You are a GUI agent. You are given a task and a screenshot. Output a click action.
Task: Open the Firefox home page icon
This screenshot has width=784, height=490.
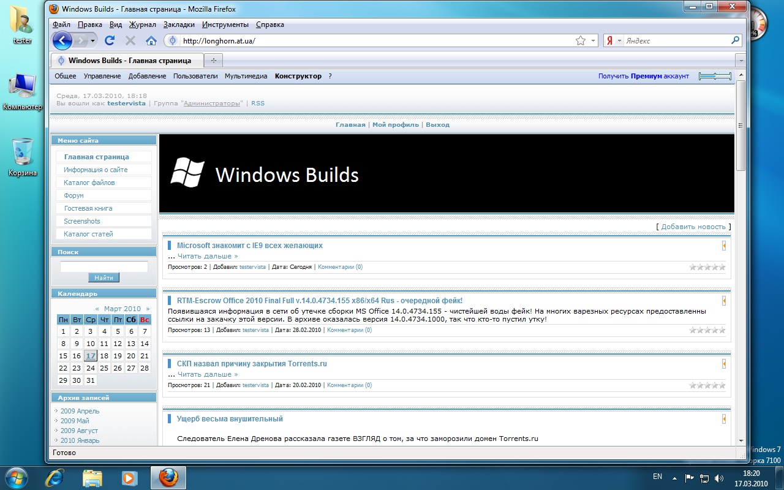[151, 40]
